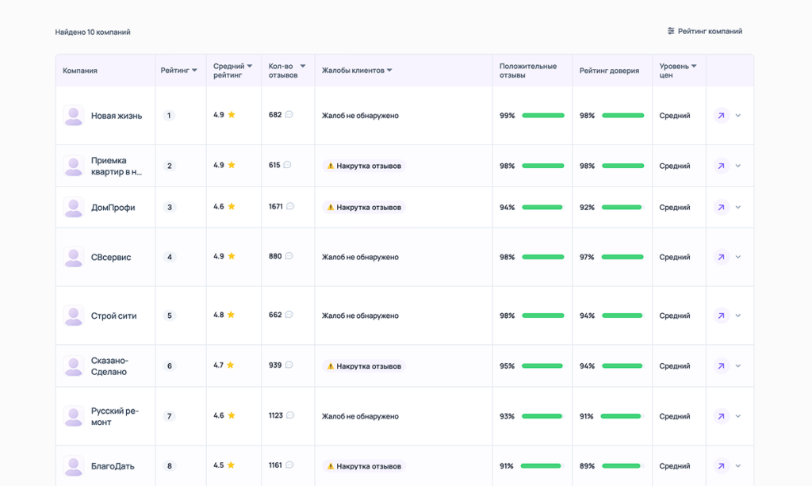Open the Приемка квартир company name
This screenshot has height=486, width=812.
pos(116,166)
